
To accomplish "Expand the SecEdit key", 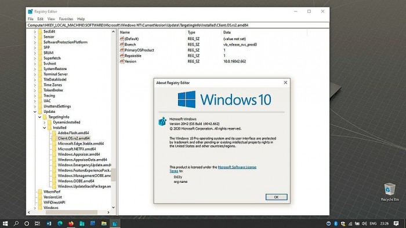I will tap(35, 31).
